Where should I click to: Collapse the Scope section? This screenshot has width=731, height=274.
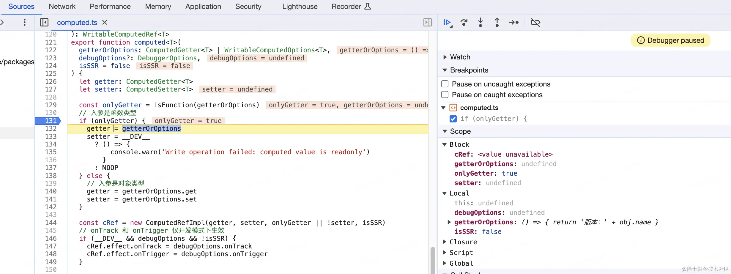point(445,131)
